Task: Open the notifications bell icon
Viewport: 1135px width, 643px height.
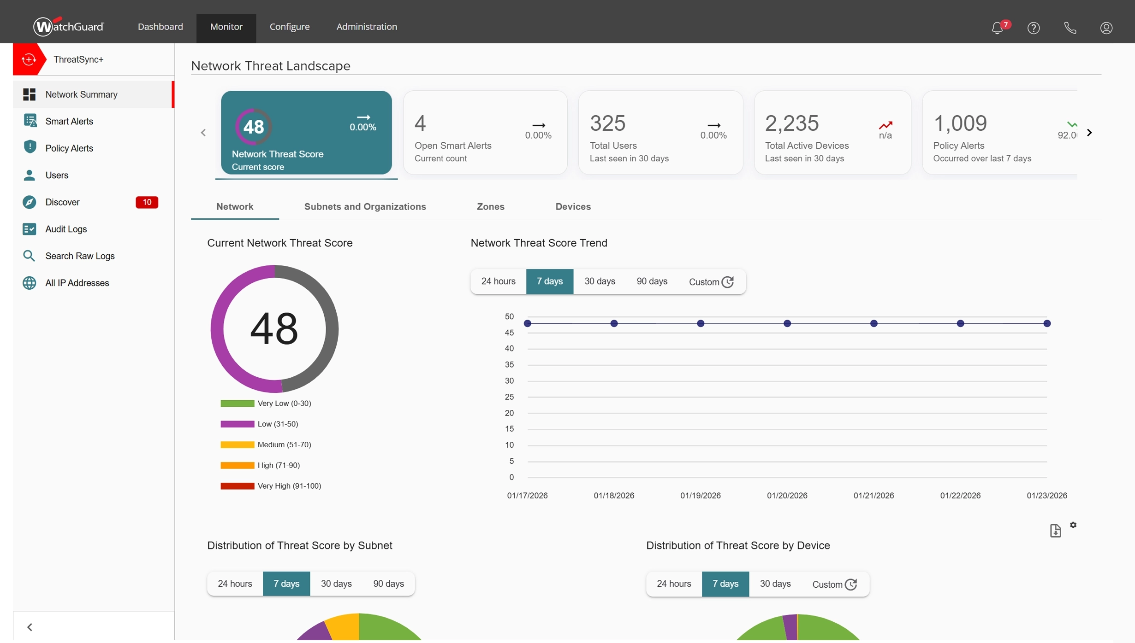Action: [x=997, y=28]
